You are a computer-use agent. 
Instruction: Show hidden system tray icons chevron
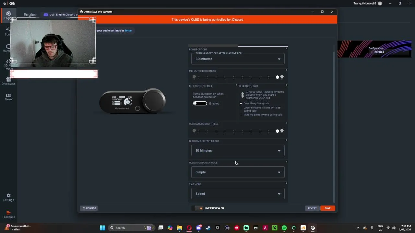(358, 228)
